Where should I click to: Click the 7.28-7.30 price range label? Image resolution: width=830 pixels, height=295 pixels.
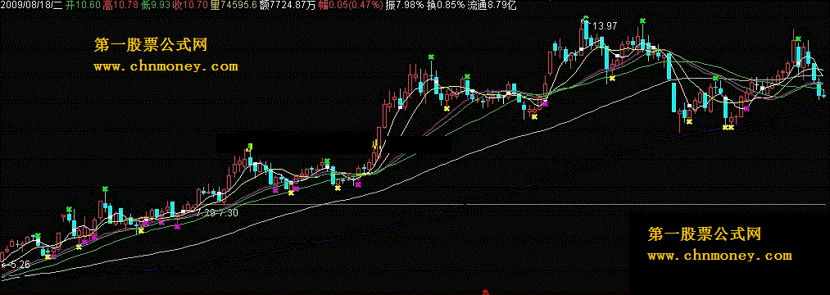(x=217, y=212)
